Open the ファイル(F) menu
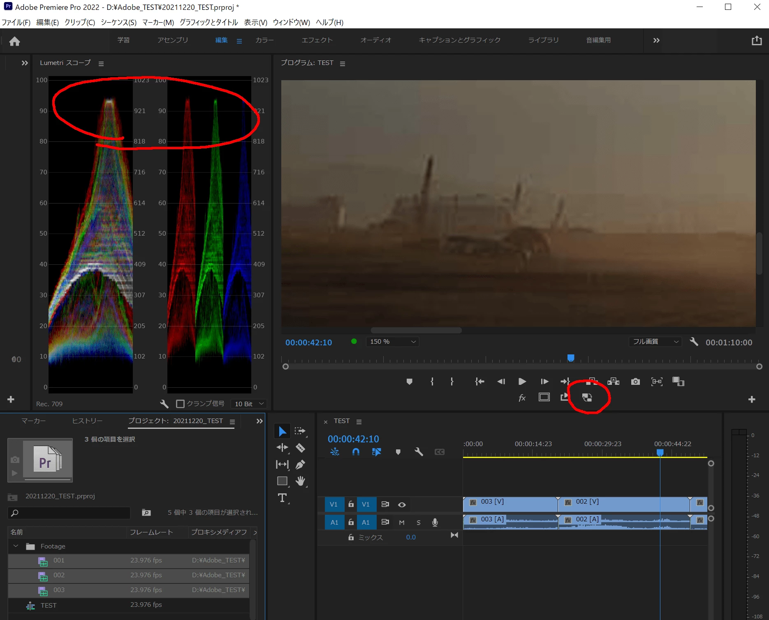This screenshot has height=620, width=769. click(16, 22)
